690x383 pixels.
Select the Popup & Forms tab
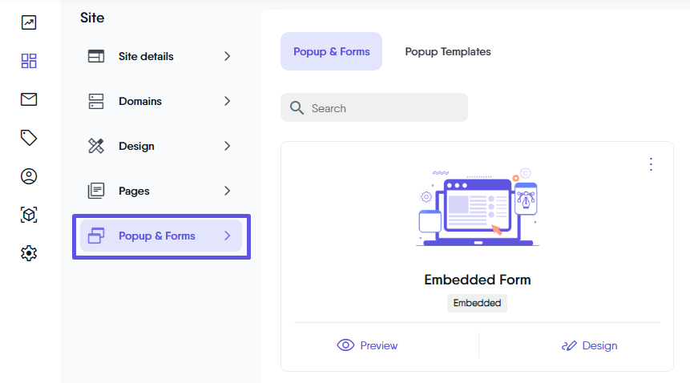pos(331,51)
